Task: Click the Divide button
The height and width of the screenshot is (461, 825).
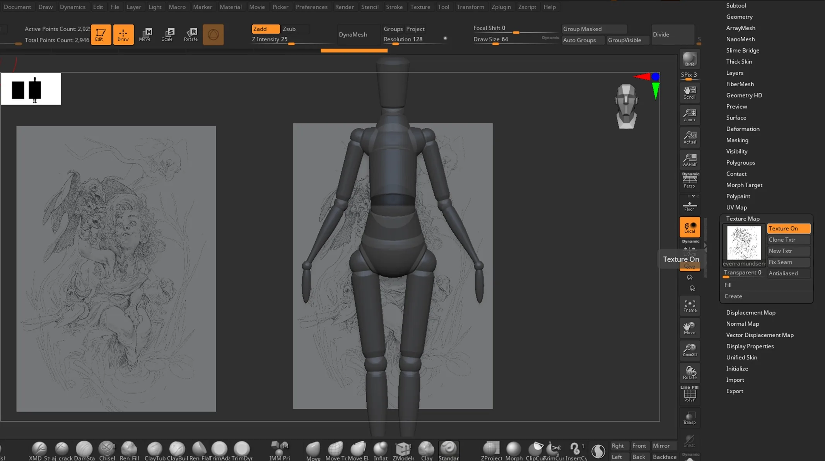Action: tap(673, 34)
